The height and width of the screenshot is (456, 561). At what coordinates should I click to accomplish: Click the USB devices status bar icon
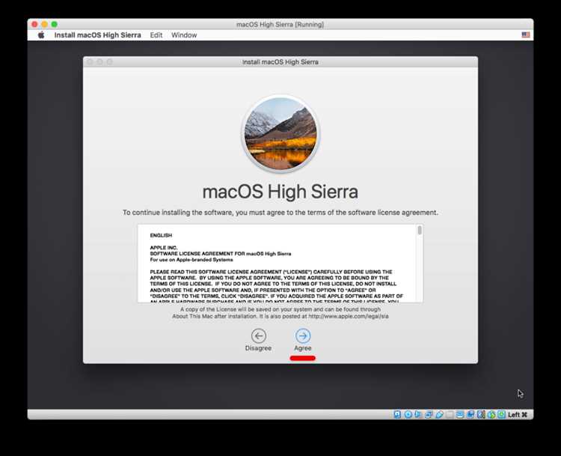(439, 415)
